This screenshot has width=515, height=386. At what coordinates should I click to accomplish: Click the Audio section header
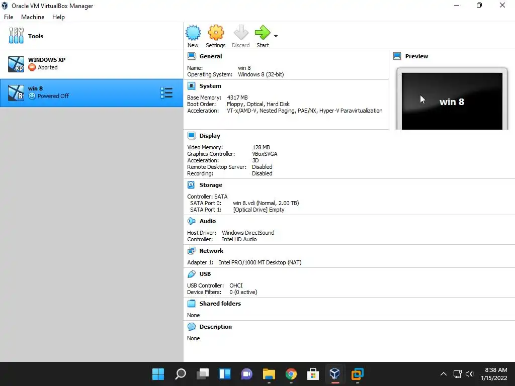tap(208, 221)
